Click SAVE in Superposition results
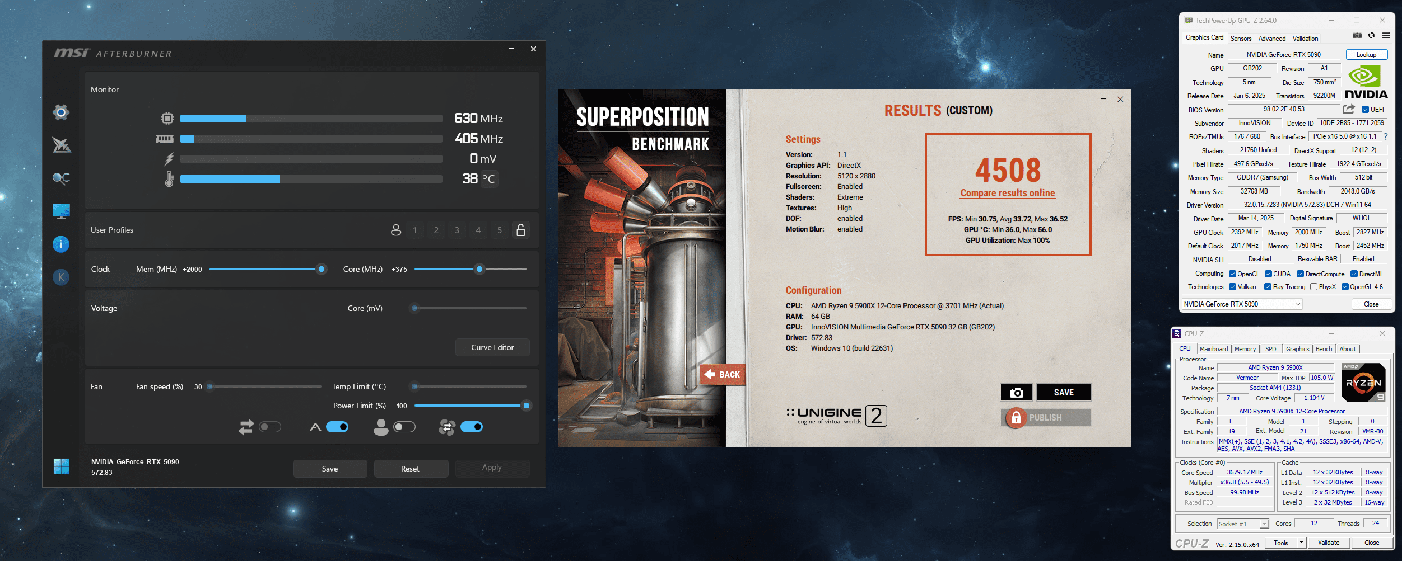This screenshot has width=1402, height=561. [1064, 393]
